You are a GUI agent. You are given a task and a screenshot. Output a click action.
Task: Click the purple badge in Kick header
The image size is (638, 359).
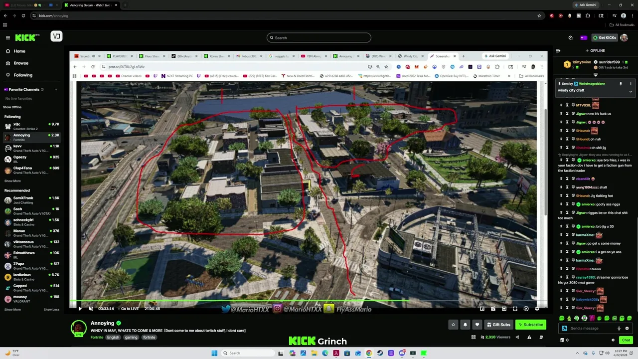(x=584, y=37)
